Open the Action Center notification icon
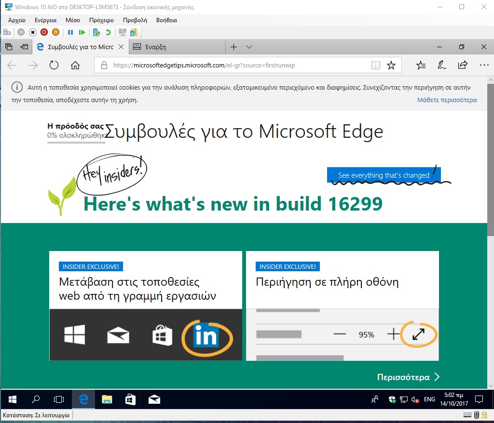 click(479, 399)
